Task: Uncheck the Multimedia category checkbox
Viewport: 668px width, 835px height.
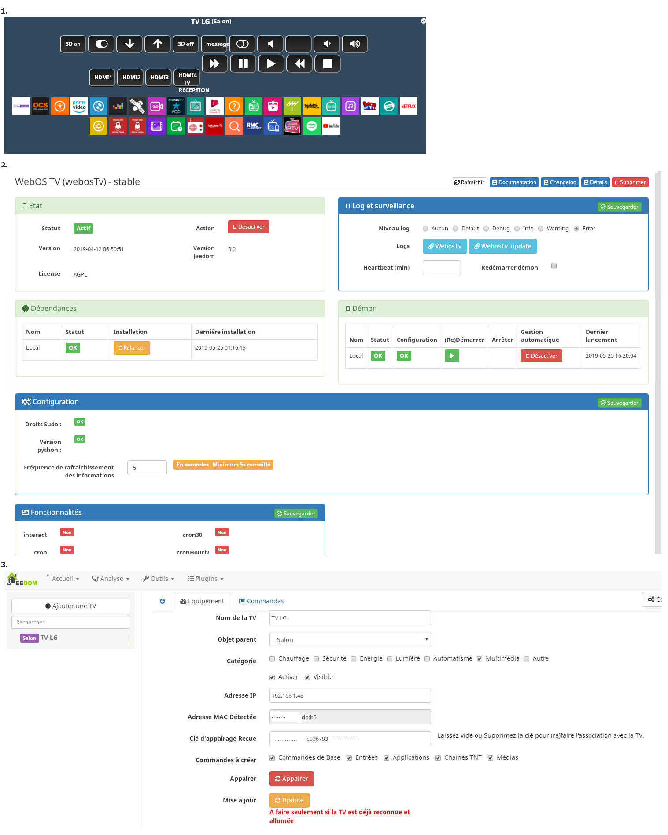Action: [480, 659]
